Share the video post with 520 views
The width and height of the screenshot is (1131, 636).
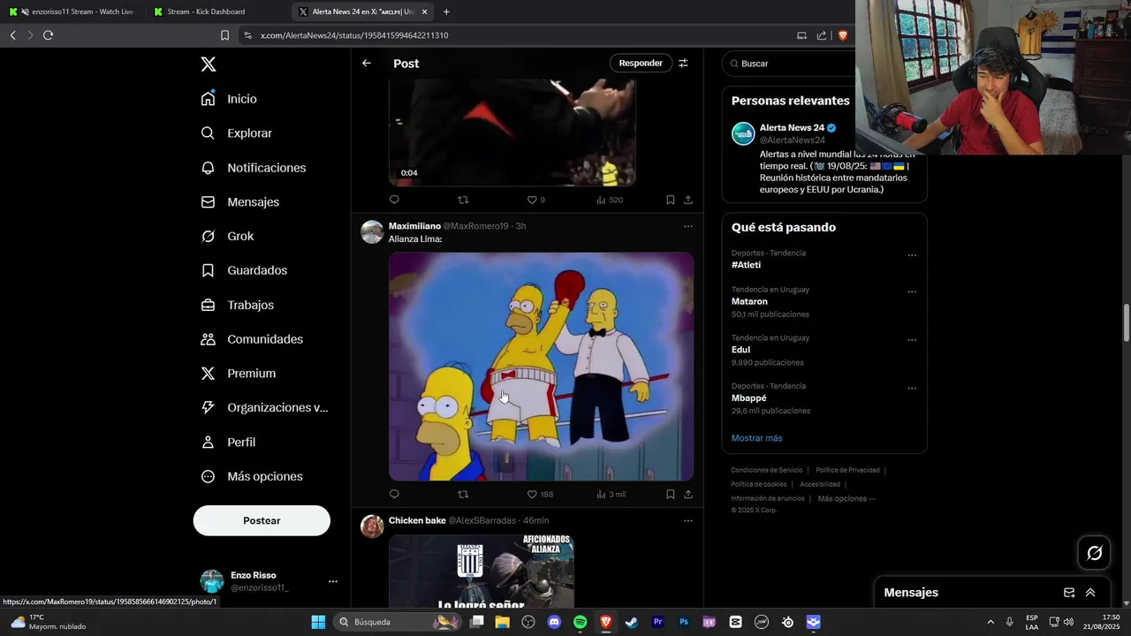[x=688, y=200]
